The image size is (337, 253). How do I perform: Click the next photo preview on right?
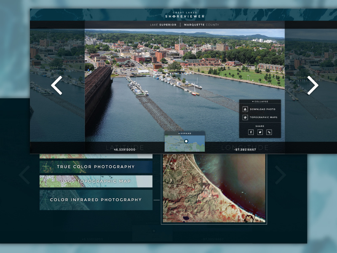[x=311, y=85]
